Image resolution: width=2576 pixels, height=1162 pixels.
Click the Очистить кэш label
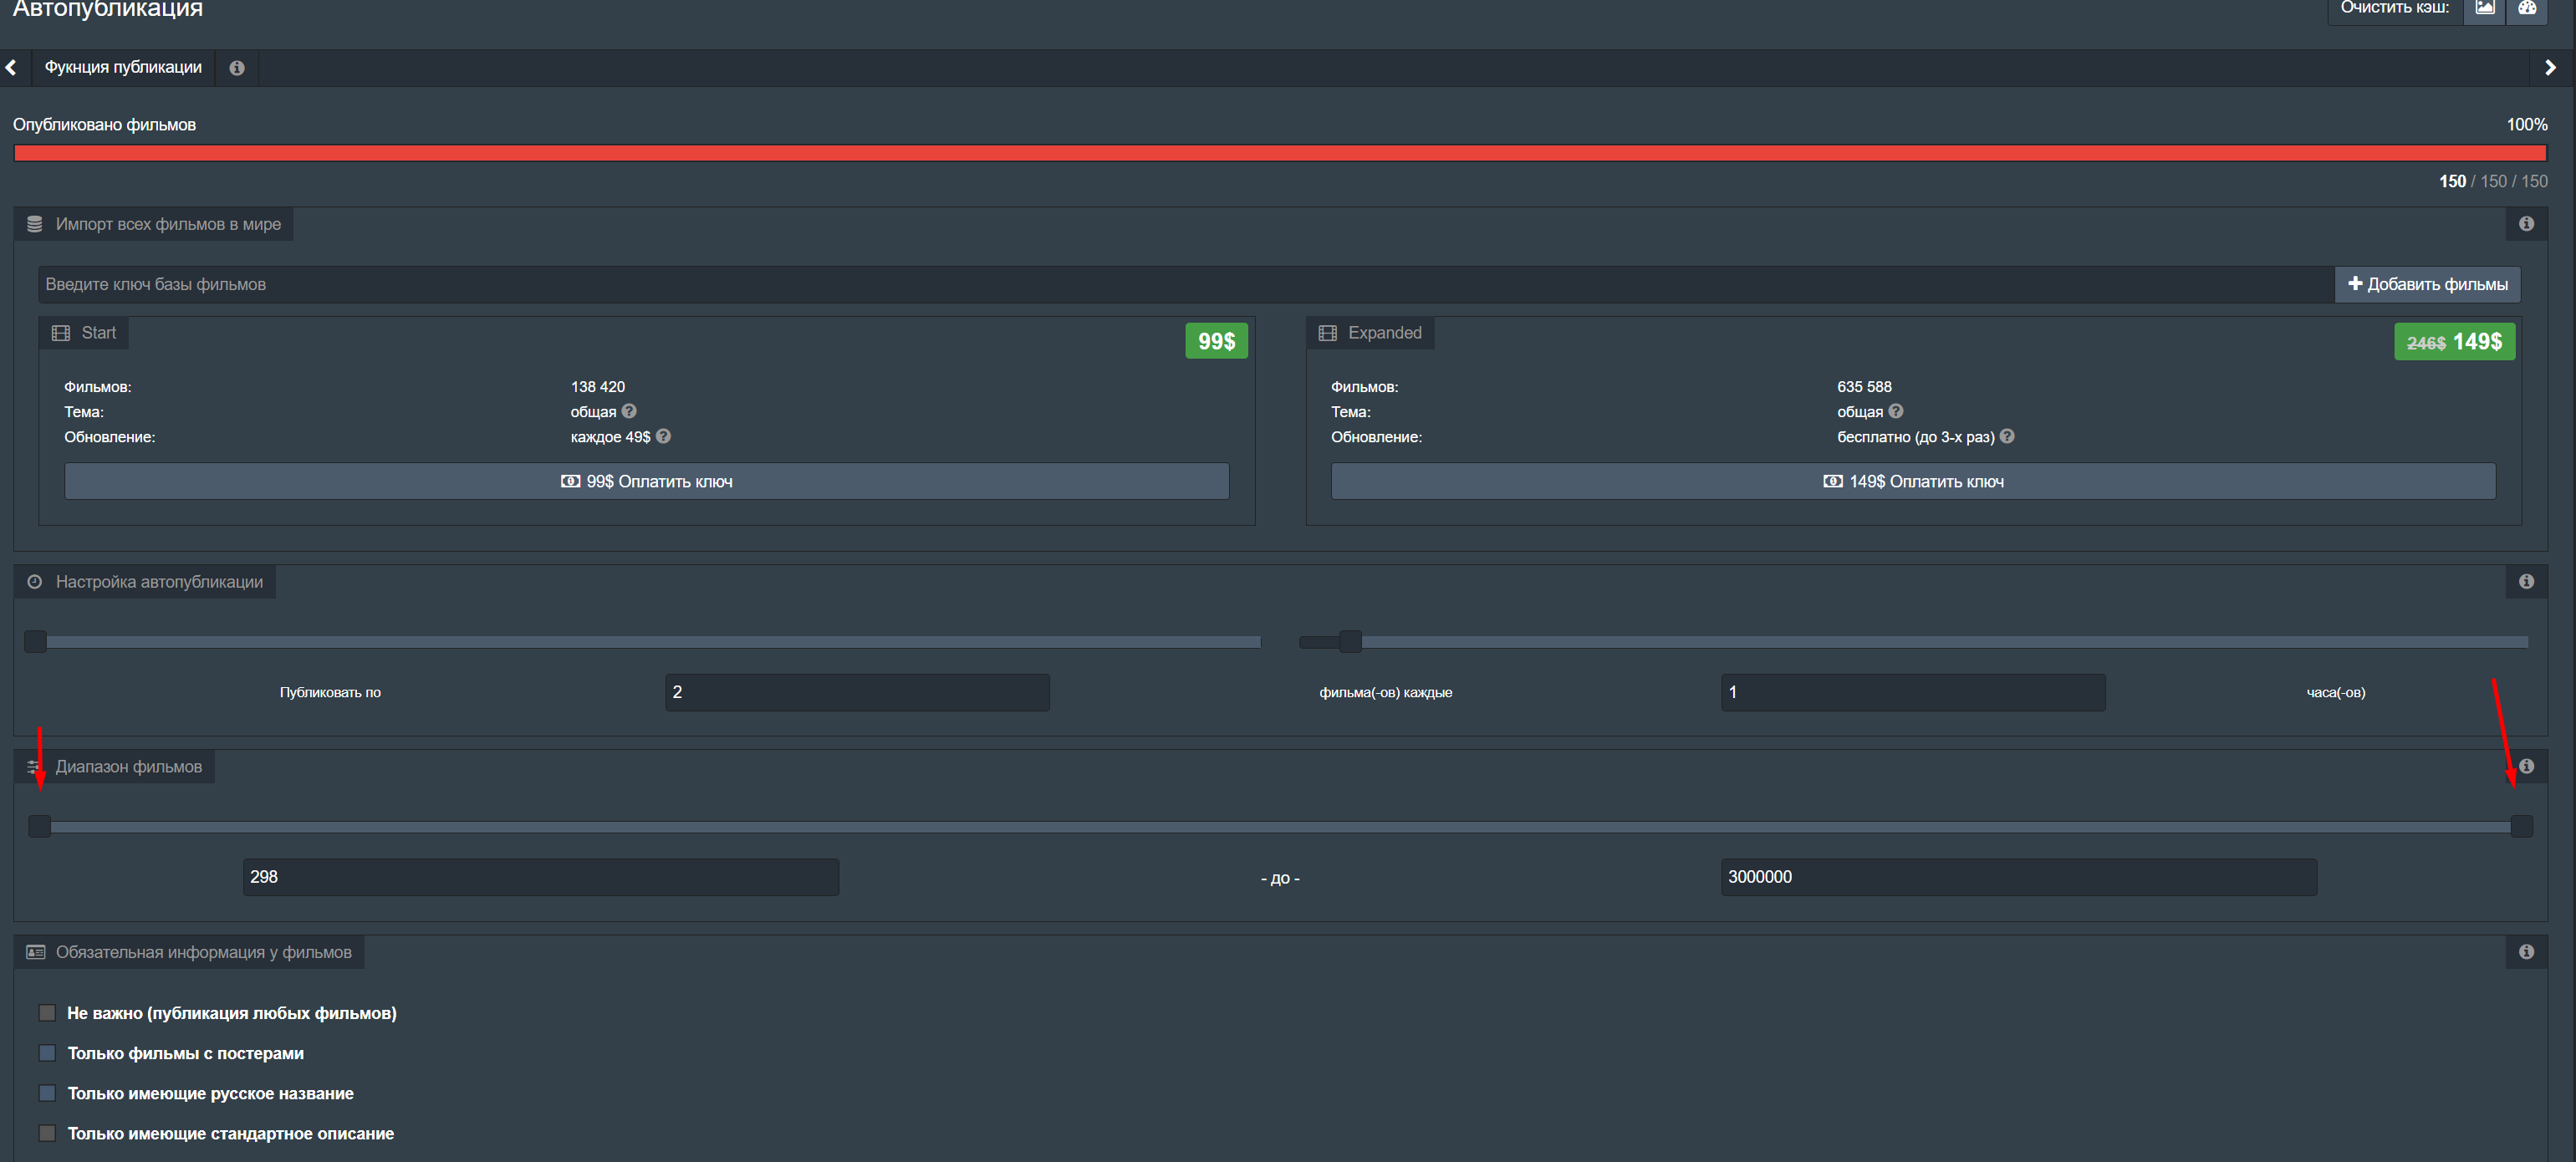point(2394,8)
